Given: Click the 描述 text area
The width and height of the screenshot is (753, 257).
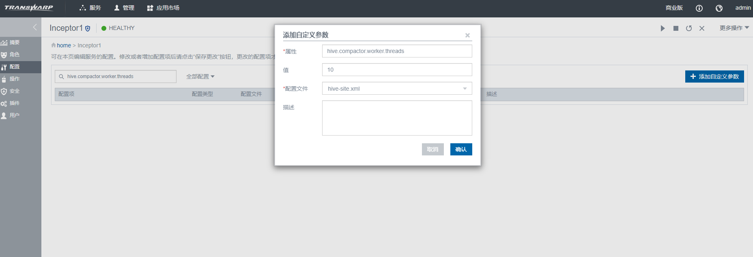Looking at the screenshot, I should pos(397,118).
